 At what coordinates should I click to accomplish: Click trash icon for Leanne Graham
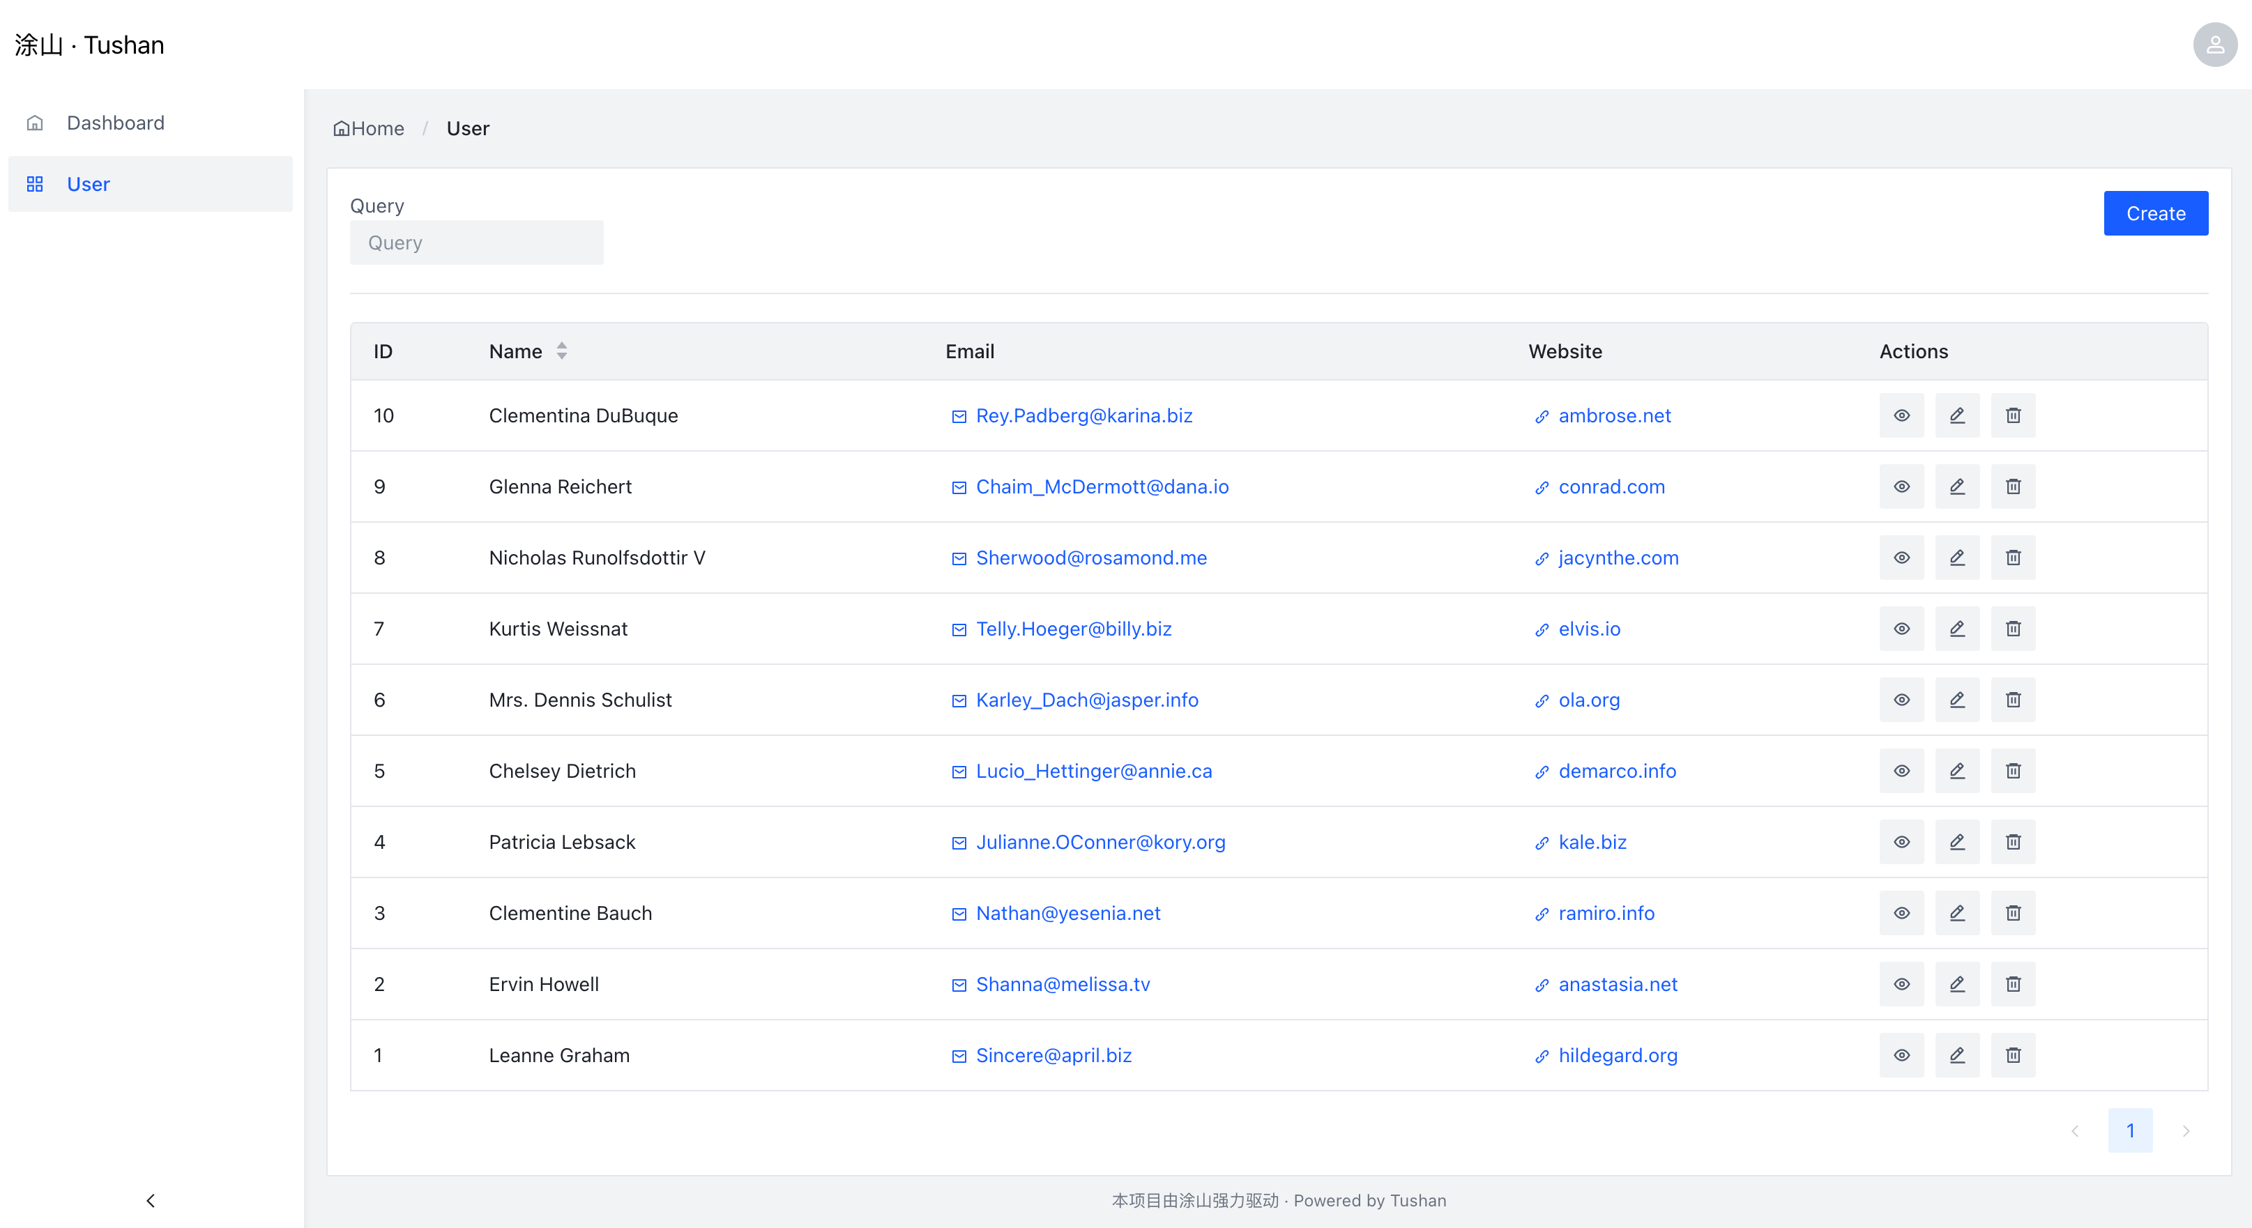[x=2012, y=1055]
